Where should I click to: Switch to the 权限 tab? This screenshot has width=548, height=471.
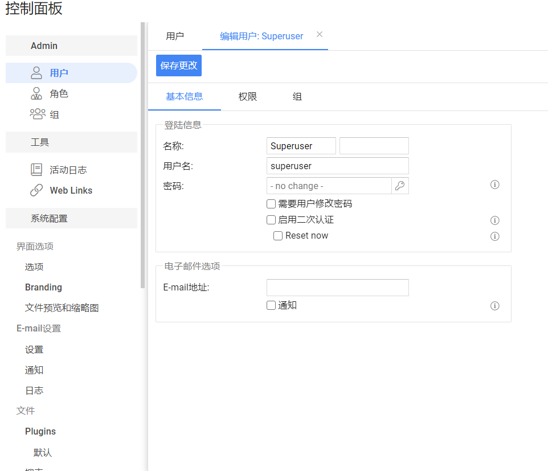click(248, 97)
